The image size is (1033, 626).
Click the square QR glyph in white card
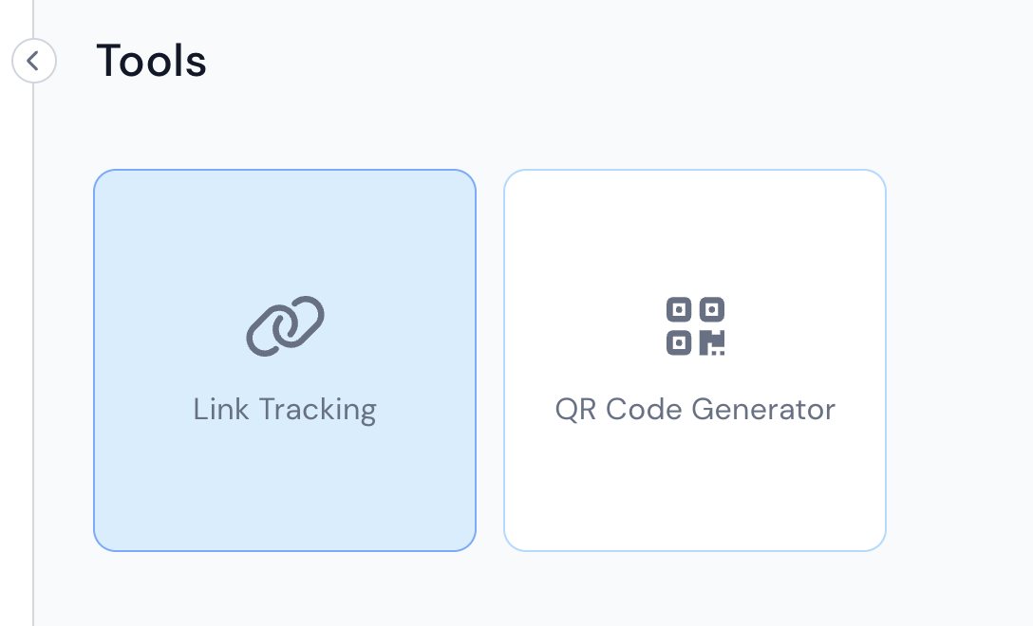(695, 326)
